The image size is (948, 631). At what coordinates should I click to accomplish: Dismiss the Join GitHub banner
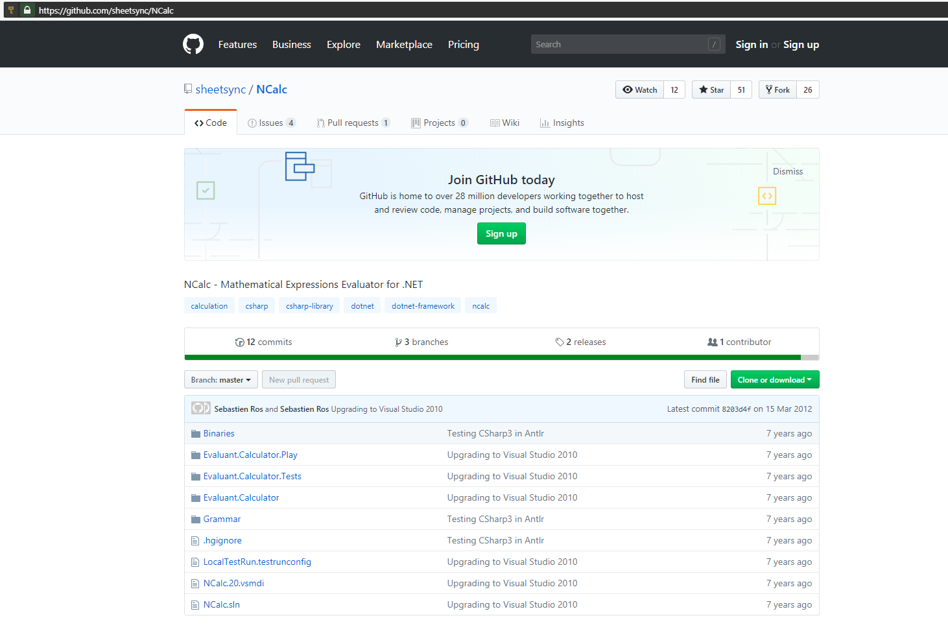(x=787, y=172)
